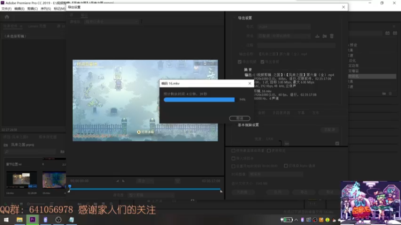Click the aspect ratio correction icon

click(x=177, y=181)
